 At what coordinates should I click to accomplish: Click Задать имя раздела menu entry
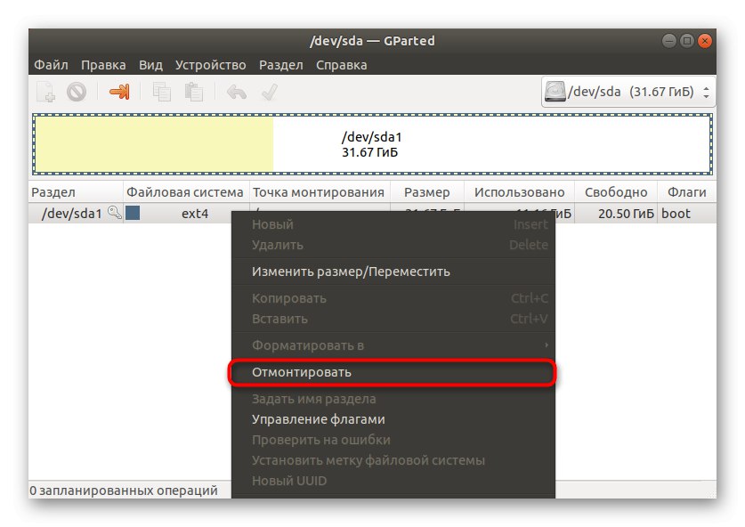pos(393,399)
